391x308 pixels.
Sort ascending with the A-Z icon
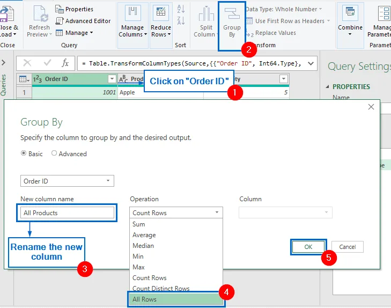[x=181, y=9]
